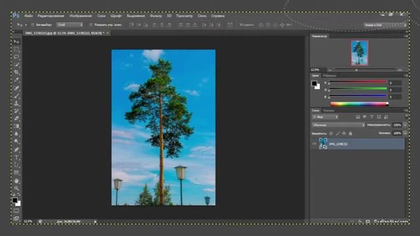Open the workspace switcher dropdown
The height and width of the screenshot is (236, 420).
point(385,25)
